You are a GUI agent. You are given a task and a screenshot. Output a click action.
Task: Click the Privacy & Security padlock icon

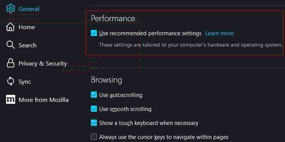point(10,63)
